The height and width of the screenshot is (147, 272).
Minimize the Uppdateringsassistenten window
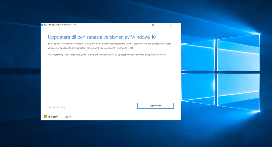[165, 25]
